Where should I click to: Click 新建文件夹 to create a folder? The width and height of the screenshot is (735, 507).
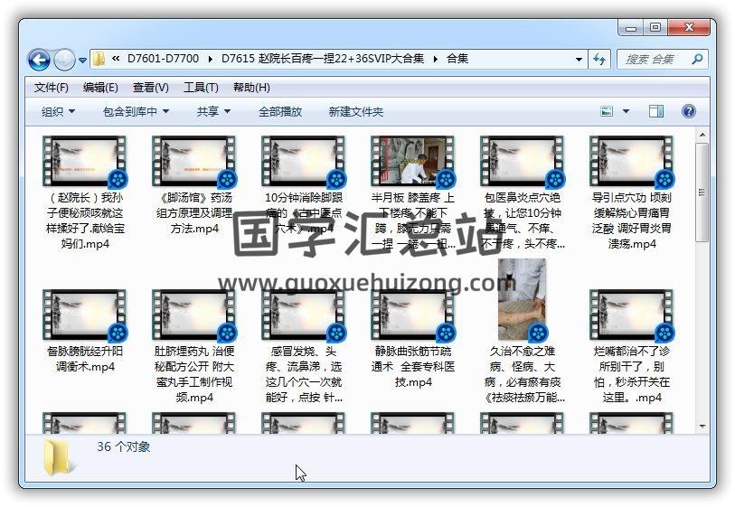click(356, 112)
